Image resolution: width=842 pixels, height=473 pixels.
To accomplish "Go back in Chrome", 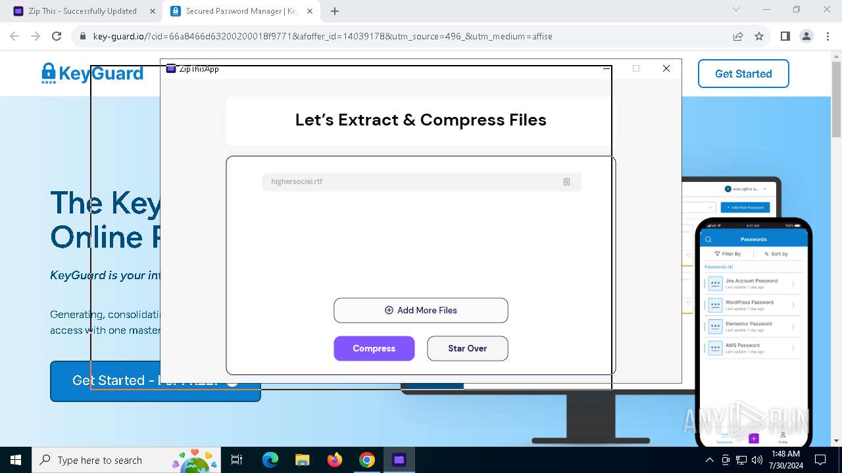I will (x=15, y=36).
